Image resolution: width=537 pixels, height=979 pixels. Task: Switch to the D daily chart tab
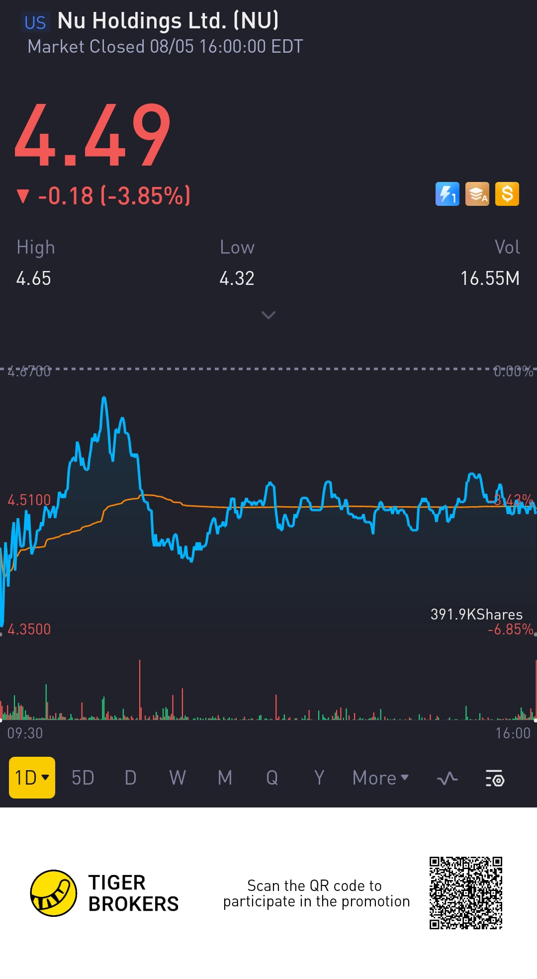click(130, 778)
